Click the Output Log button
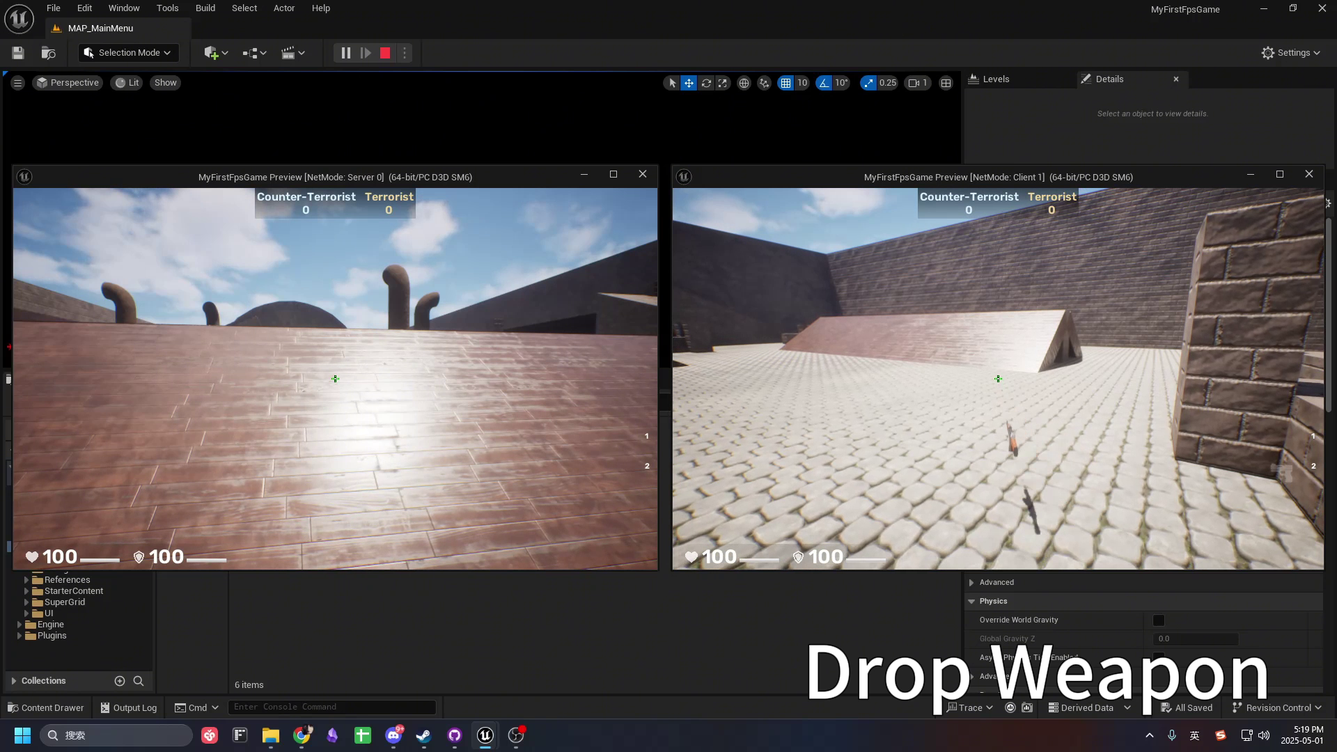1337x752 pixels. tap(129, 707)
